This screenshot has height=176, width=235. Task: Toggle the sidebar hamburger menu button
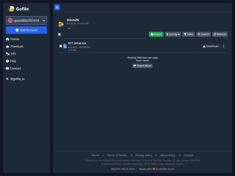click(x=57, y=7)
